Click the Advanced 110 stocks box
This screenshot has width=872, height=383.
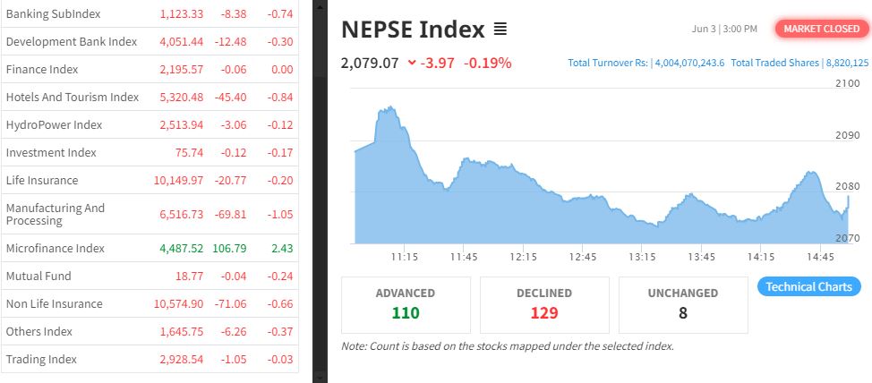pos(406,304)
